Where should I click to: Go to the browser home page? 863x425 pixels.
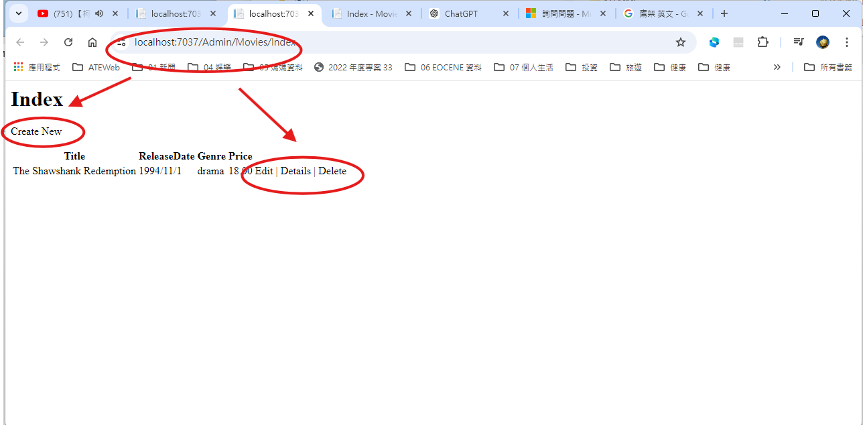tap(92, 42)
